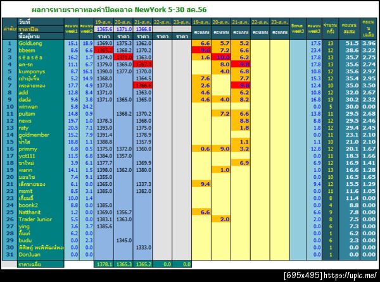Click Trader Junior's guess 1383.1
The width and height of the screenshot is (380, 282).
click(x=104, y=219)
